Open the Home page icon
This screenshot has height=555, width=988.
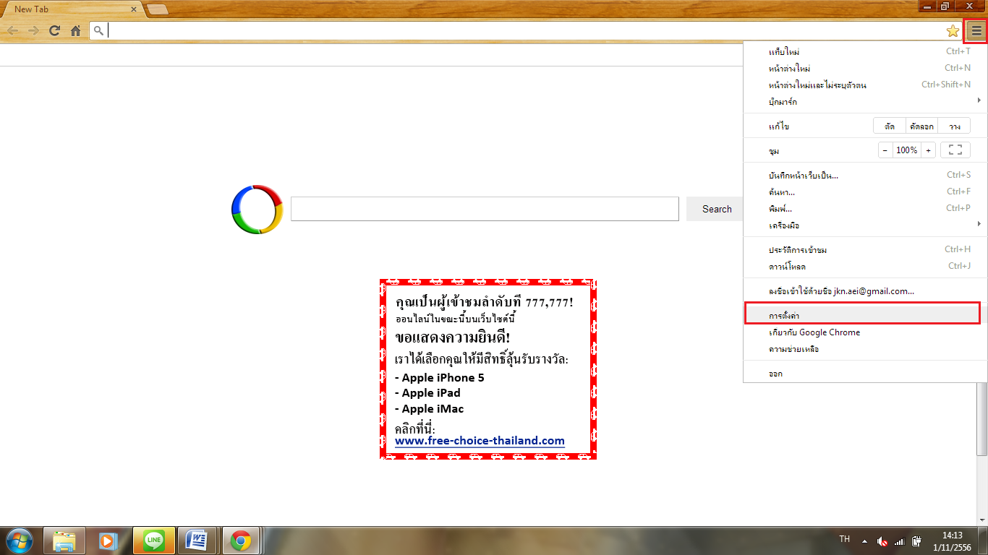[75, 30]
